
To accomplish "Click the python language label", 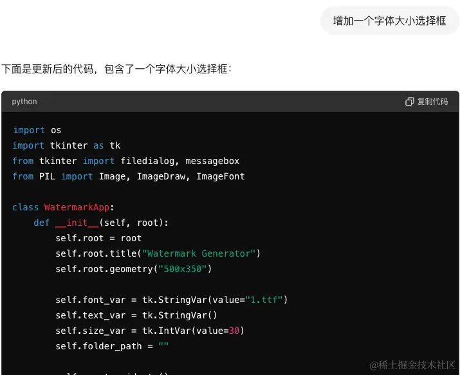I will click(24, 102).
